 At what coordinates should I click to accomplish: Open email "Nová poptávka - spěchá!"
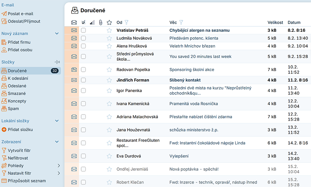194,169
